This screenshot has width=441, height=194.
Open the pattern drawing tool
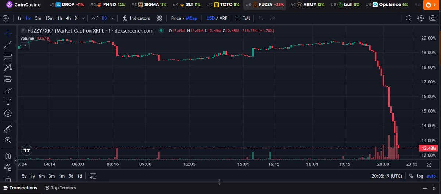click(x=8, y=67)
